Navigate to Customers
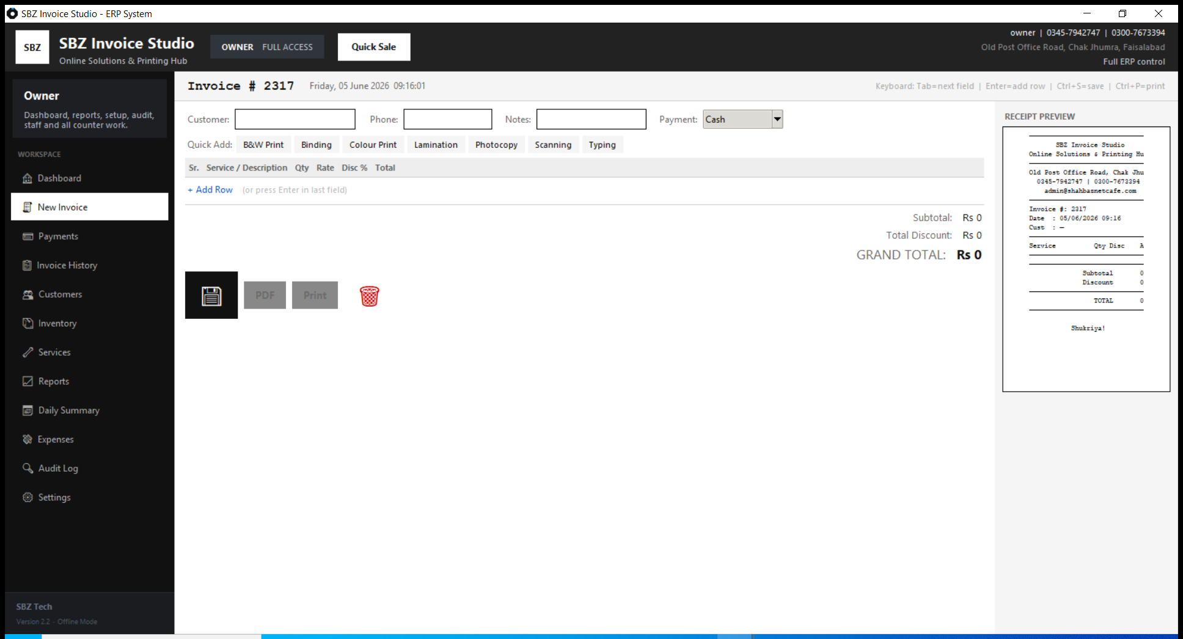 (90, 294)
